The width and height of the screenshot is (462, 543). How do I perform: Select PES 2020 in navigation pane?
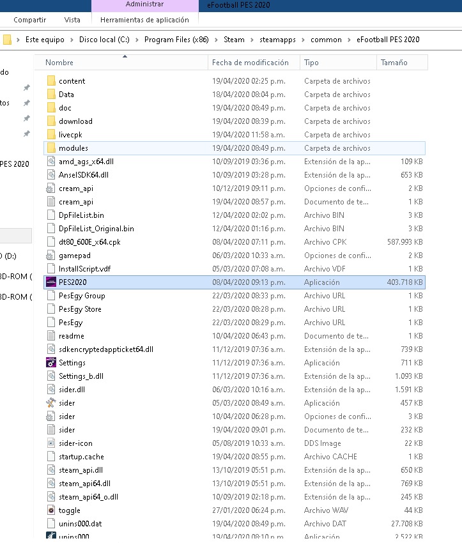coord(15,164)
